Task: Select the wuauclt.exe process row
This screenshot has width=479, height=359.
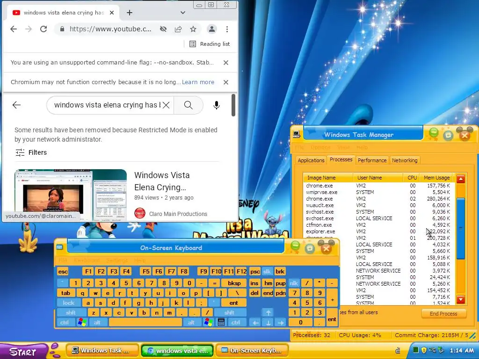Action: tap(378, 206)
